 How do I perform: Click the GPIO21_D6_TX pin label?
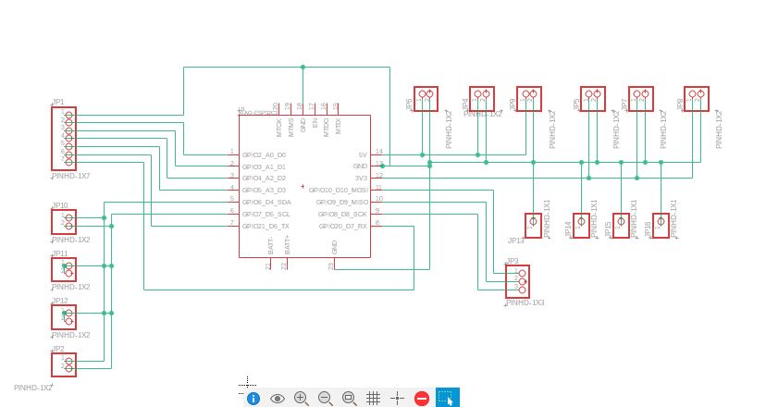[x=266, y=227]
